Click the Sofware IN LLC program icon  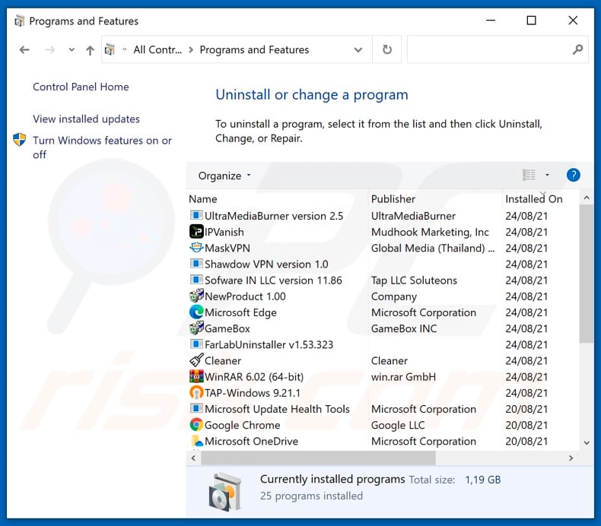pos(196,280)
